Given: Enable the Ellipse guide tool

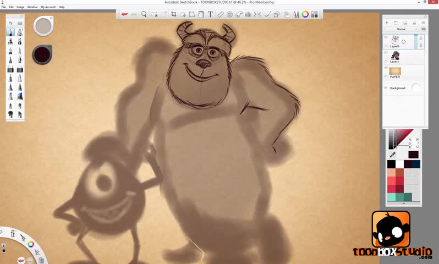Looking at the screenshot, I should pyautogui.click(x=229, y=14).
